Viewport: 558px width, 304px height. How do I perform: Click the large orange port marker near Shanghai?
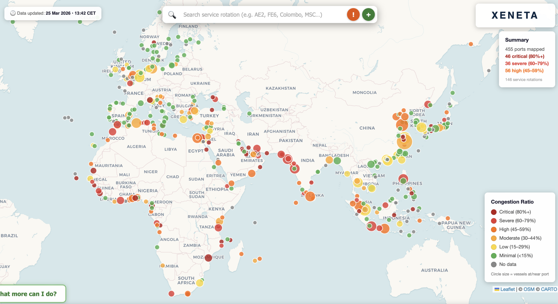[x=404, y=142]
